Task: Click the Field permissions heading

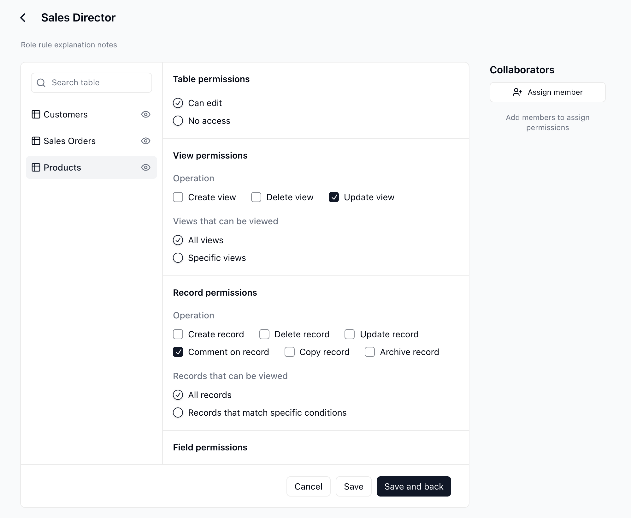Action: (210, 447)
